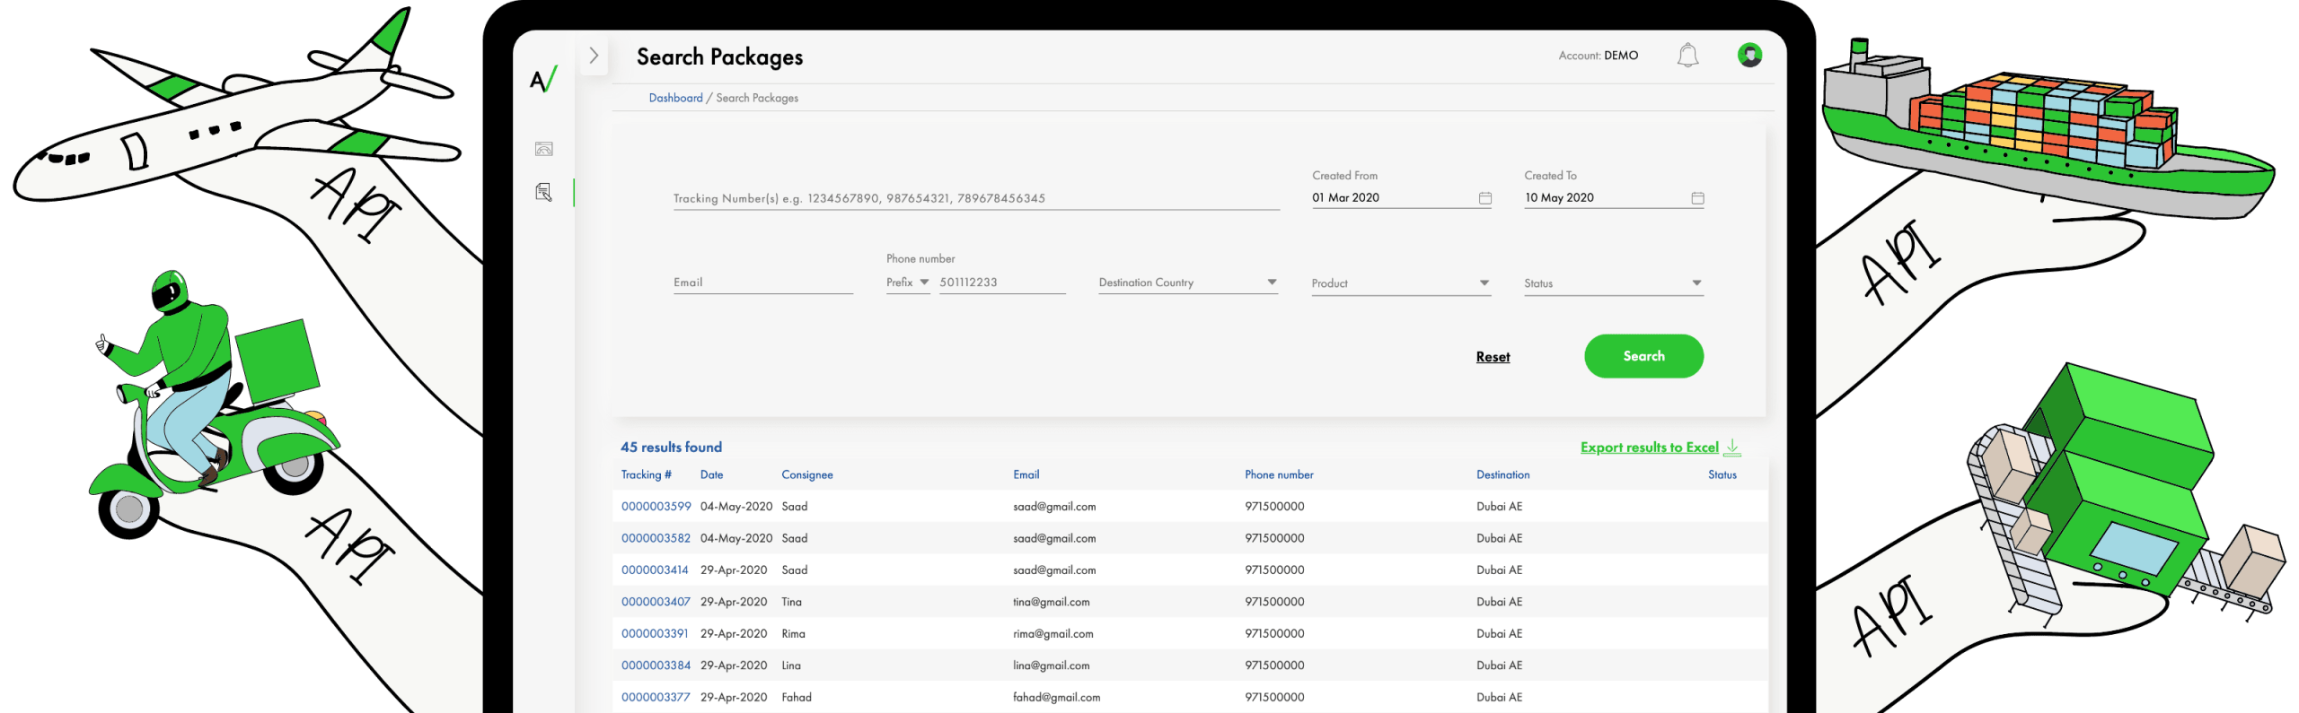2299x713 pixels.
Task: Expand the Destination Country dropdown
Action: click(x=1187, y=283)
